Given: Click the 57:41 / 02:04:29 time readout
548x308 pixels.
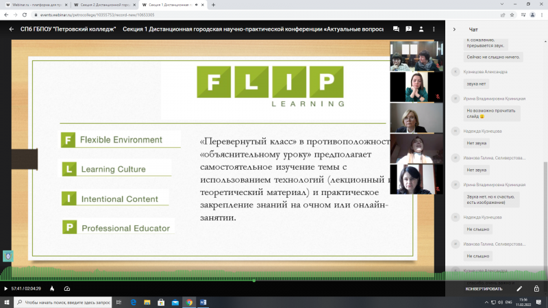Looking at the screenshot, I should 26,289.
